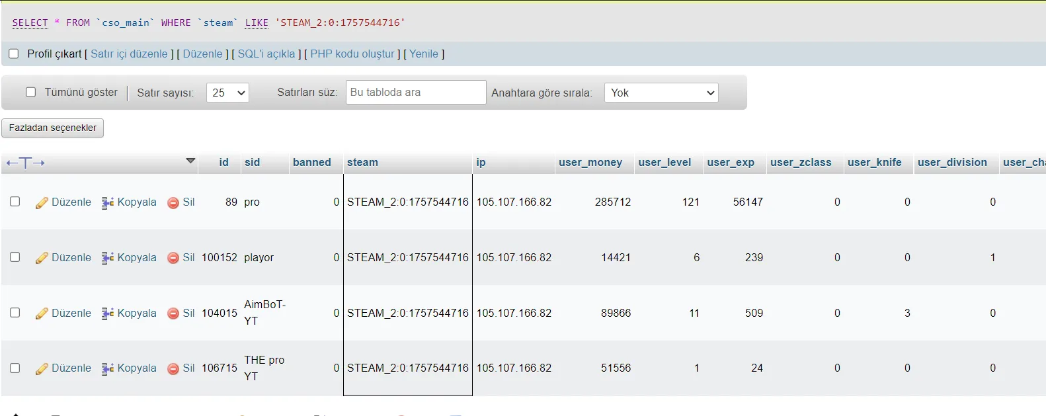Click the full texts arrows icon in header
1046x416 pixels.
25,163
